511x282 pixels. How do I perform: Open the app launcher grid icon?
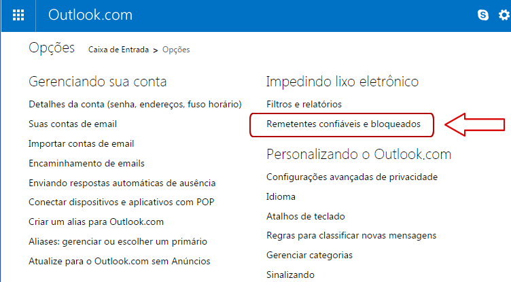tap(18, 15)
